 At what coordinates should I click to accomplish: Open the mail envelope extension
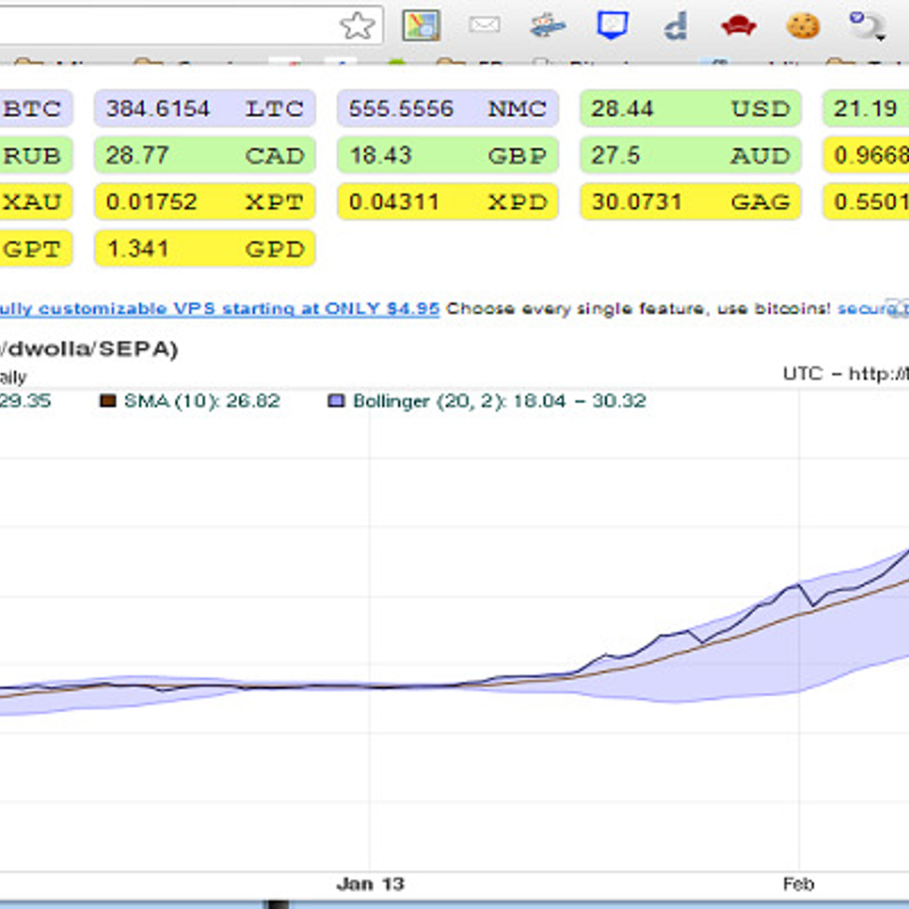[484, 25]
